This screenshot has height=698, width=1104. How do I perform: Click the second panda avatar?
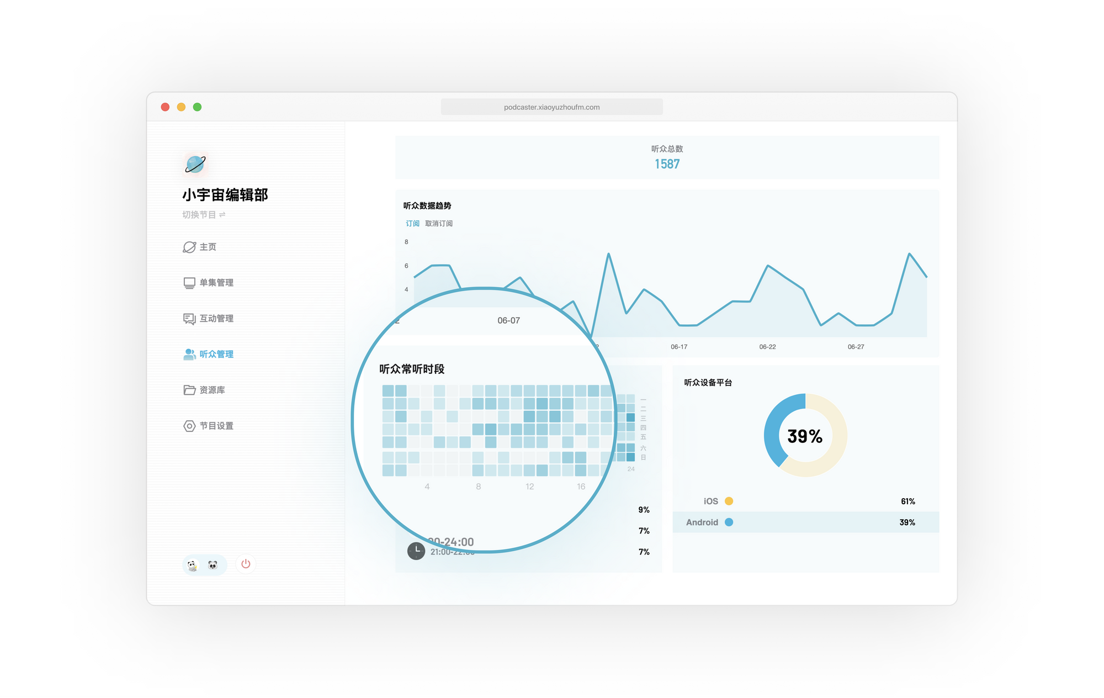[213, 565]
